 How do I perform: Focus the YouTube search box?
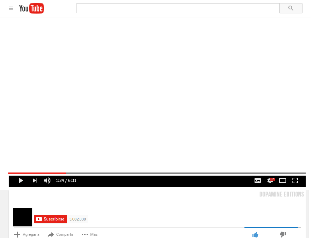pos(178,8)
